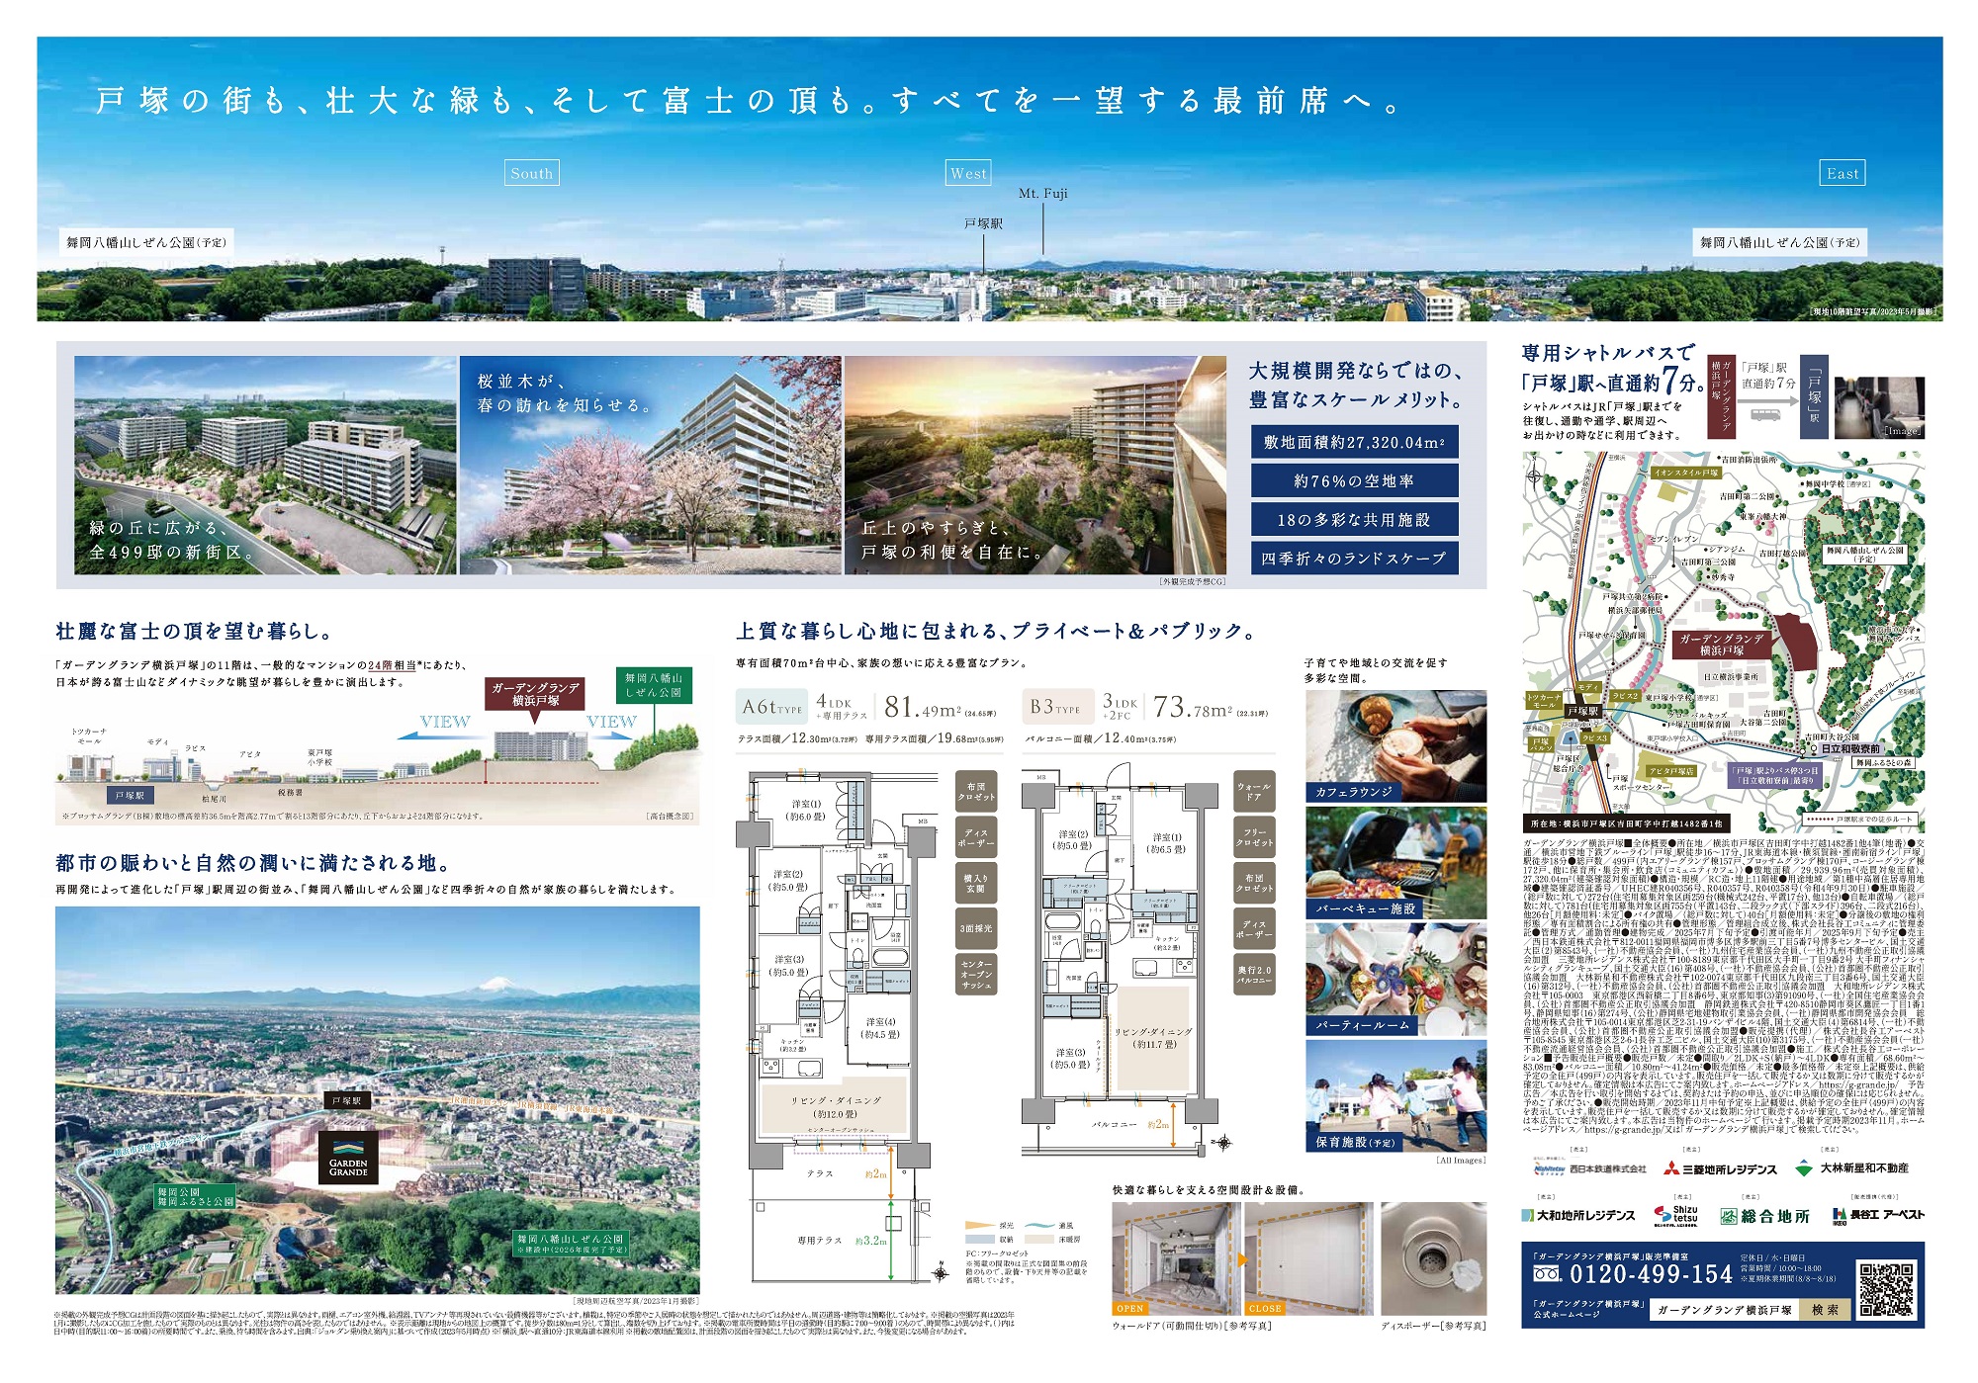Open the 桜並木が春の訪れ exterior rendering
1978x1383 pixels.
(x=651, y=466)
